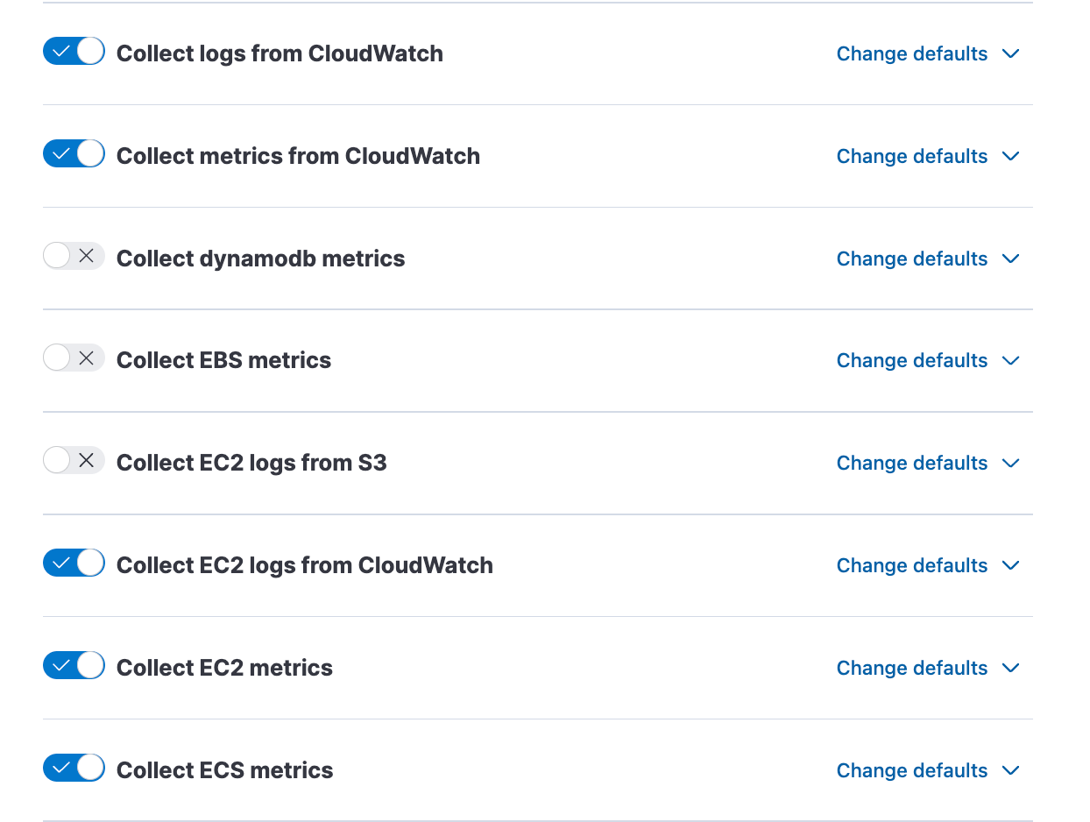
Task: Click chevron arrow in dynamodb metrics row
Action: pyautogui.click(x=1010, y=259)
